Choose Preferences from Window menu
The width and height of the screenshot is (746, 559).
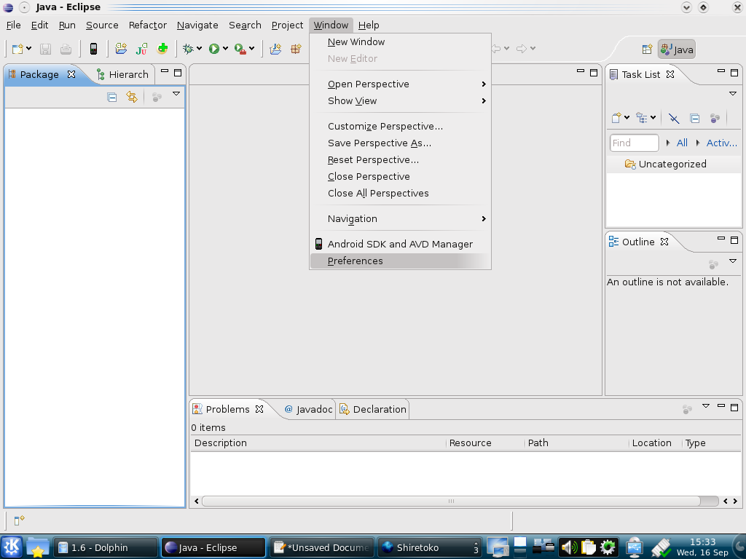point(400,261)
